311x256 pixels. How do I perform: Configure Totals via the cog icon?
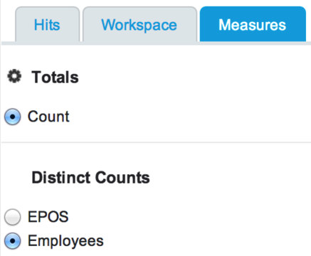pyautogui.click(x=14, y=76)
